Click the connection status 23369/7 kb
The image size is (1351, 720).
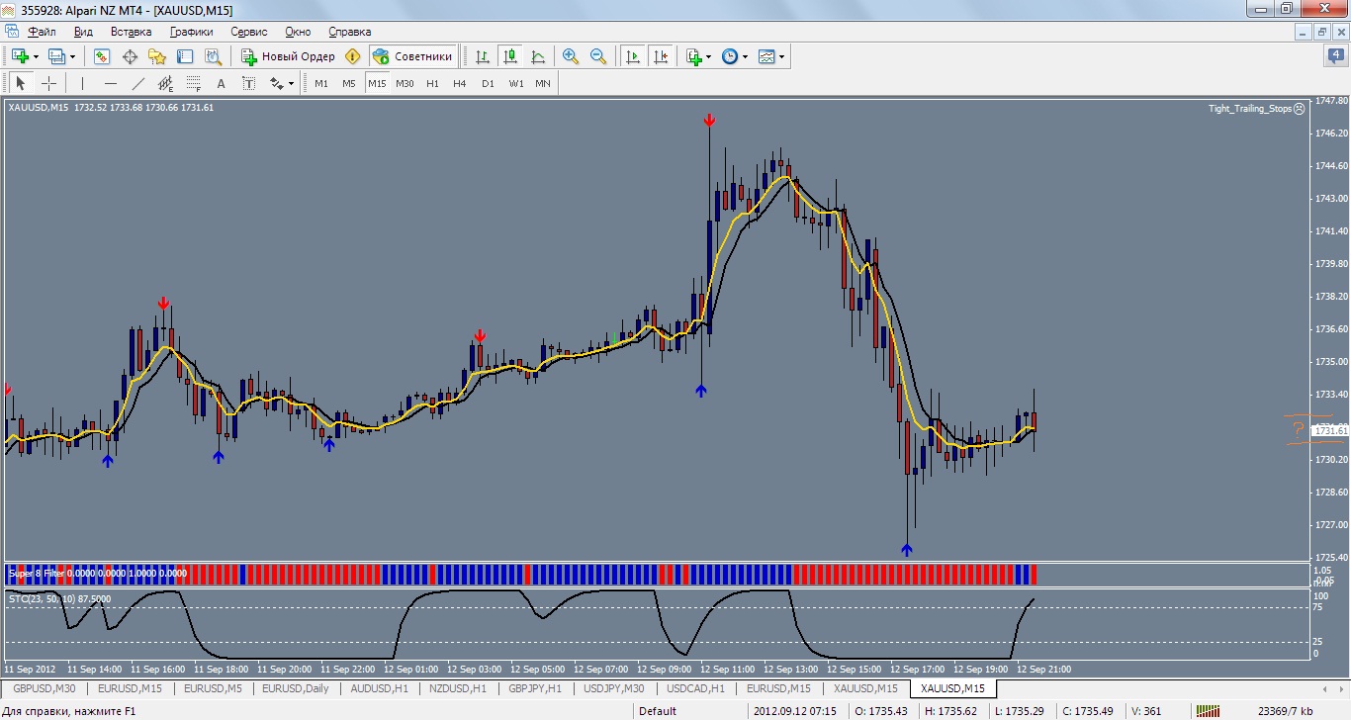(x=1286, y=710)
